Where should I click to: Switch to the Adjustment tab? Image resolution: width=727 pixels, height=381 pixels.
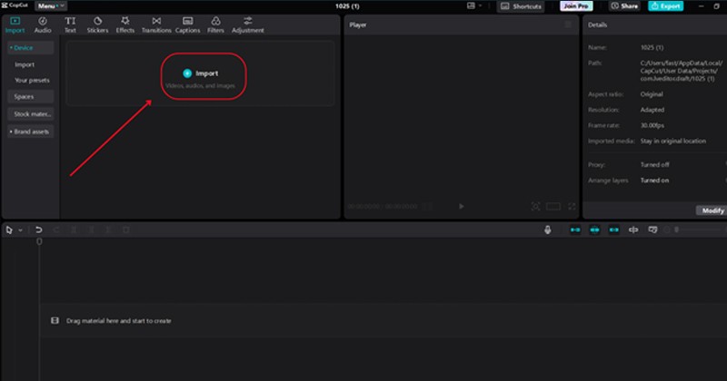247,24
